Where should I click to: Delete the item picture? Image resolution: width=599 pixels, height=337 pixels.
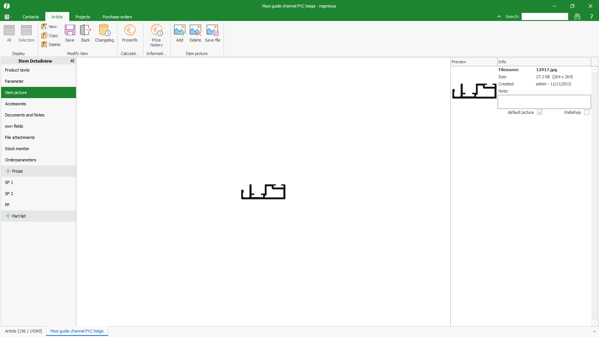pyautogui.click(x=195, y=33)
